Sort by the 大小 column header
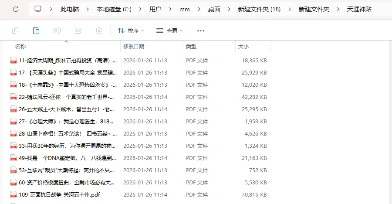Screen dimensions: 392x204 (243, 46)
